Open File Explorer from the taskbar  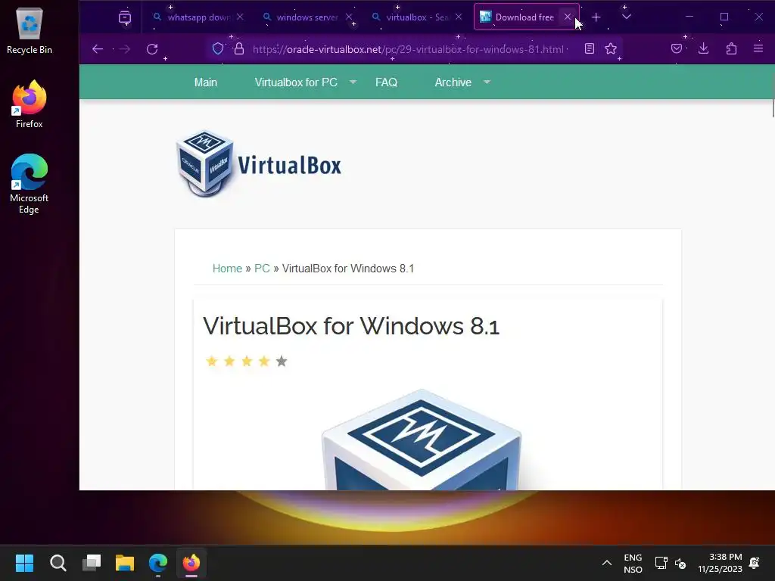pos(125,563)
